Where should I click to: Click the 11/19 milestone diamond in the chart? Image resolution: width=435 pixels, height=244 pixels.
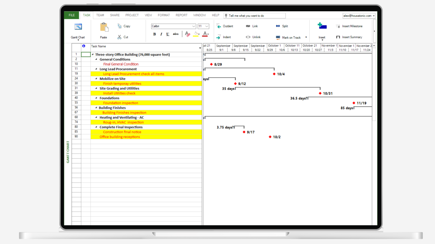354,103
